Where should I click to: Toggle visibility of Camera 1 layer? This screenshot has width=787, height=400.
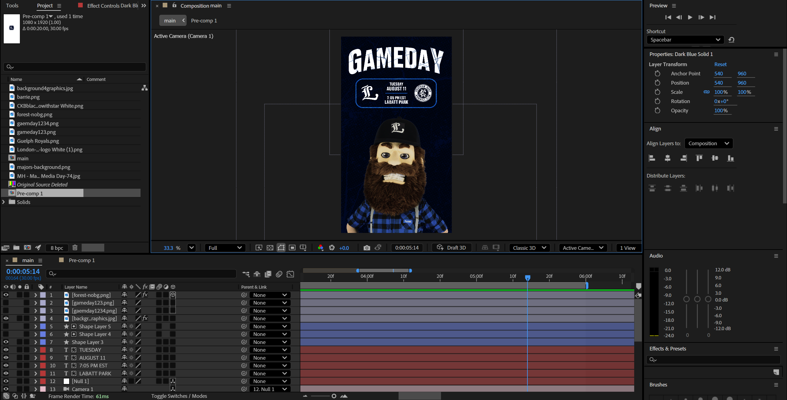6,389
